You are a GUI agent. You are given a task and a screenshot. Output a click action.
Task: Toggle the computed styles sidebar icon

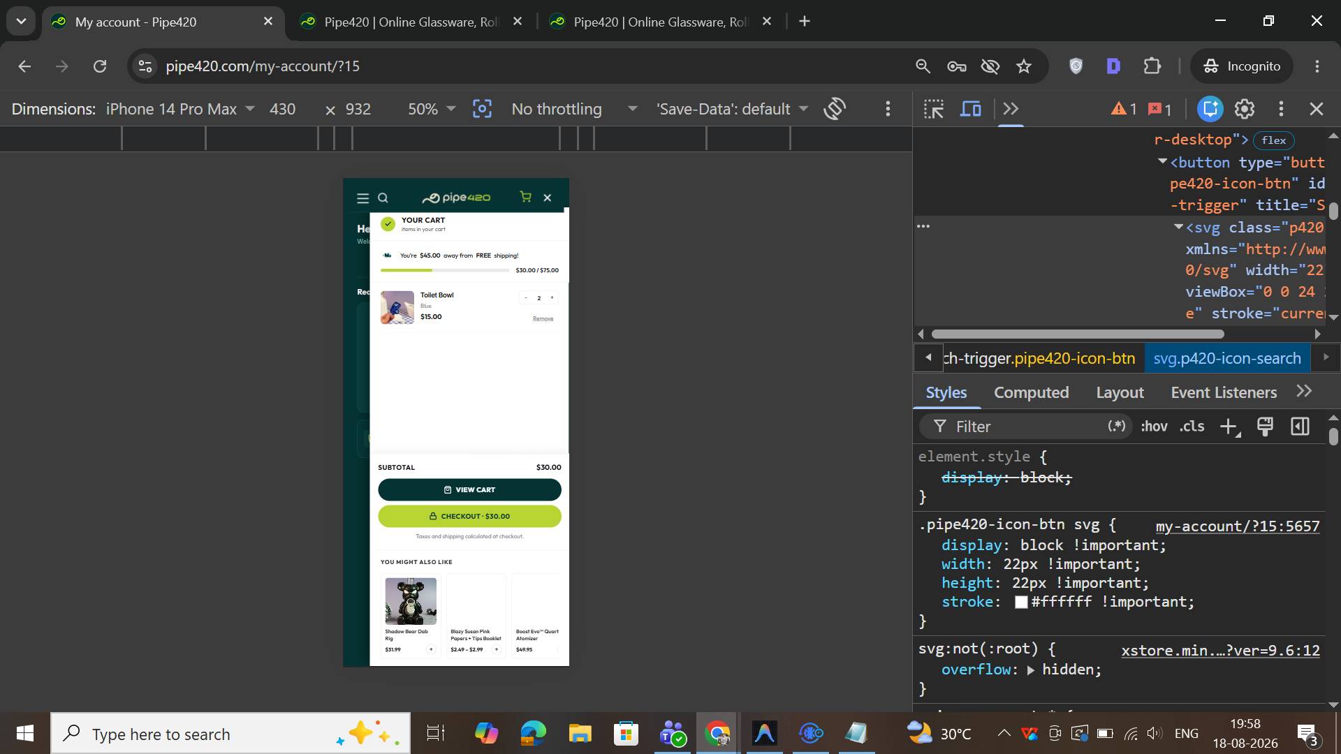pyautogui.click(x=1300, y=427)
